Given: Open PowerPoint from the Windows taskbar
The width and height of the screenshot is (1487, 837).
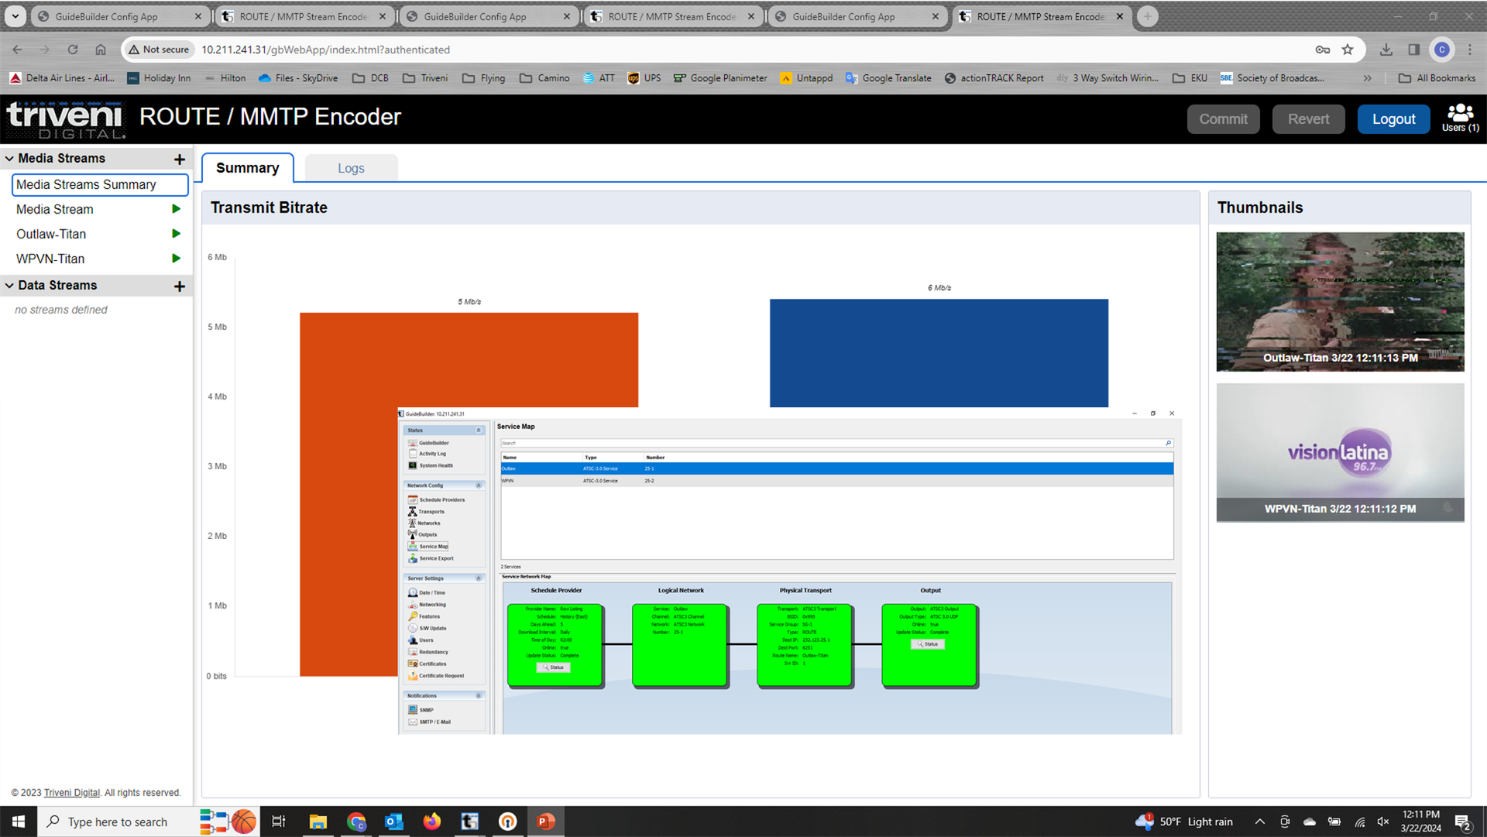Looking at the screenshot, I should point(545,822).
